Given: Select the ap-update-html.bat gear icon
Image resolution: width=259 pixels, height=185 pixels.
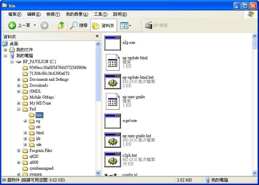Looking at the screenshot, I should pyautogui.click(x=113, y=82).
